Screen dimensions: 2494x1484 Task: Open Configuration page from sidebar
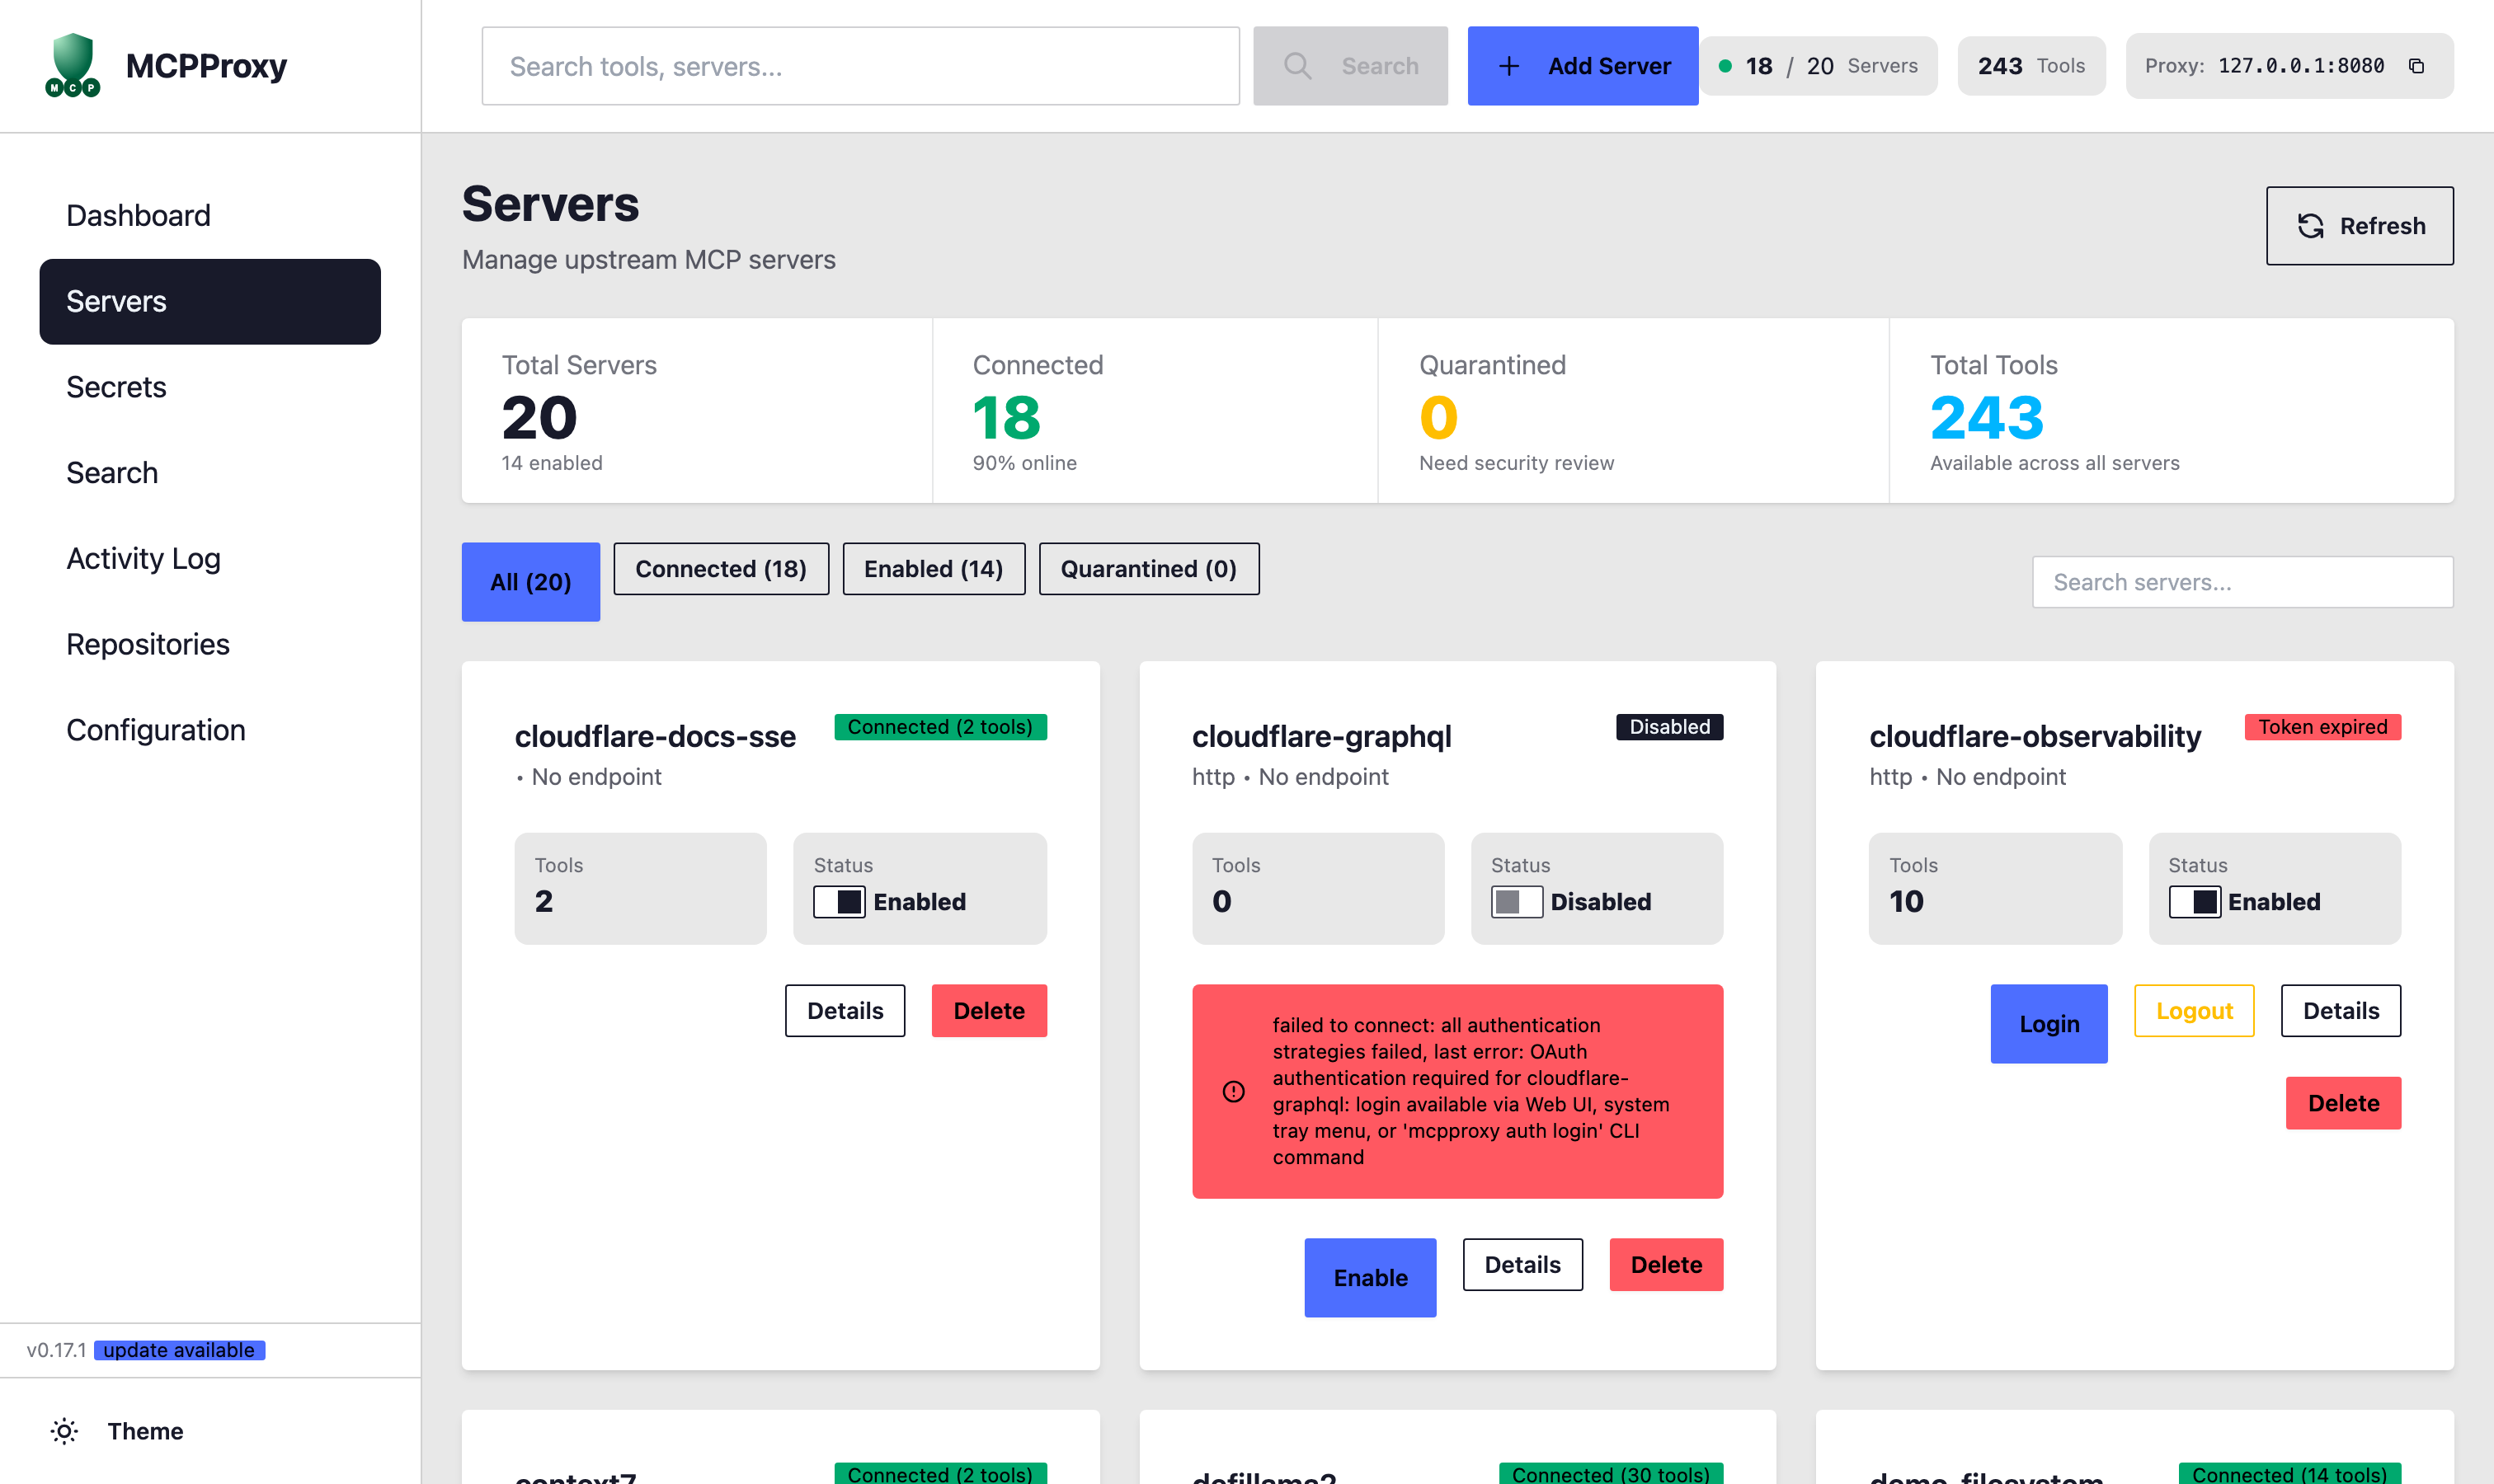coord(155,730)
